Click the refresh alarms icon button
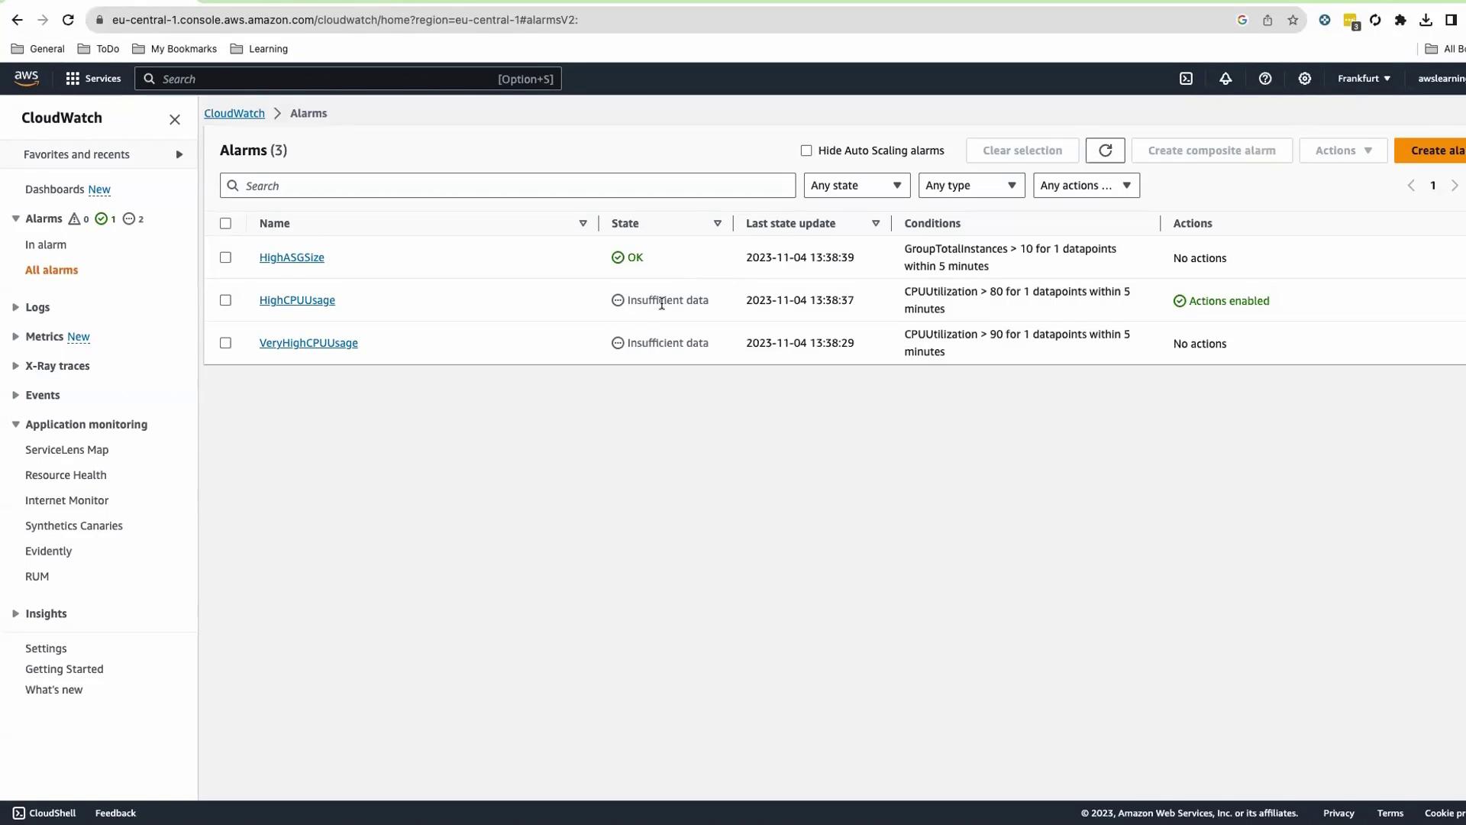This screenshot has width=1466, height=825. (x=1105, y=150)
